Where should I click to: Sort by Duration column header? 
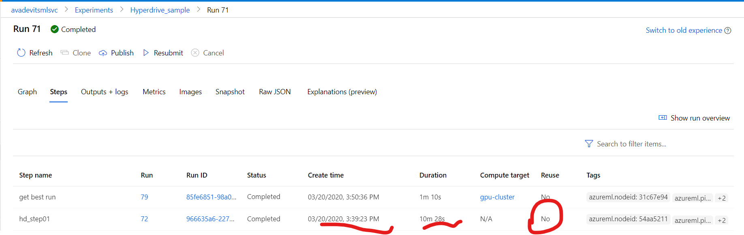(x=433, y=175)
